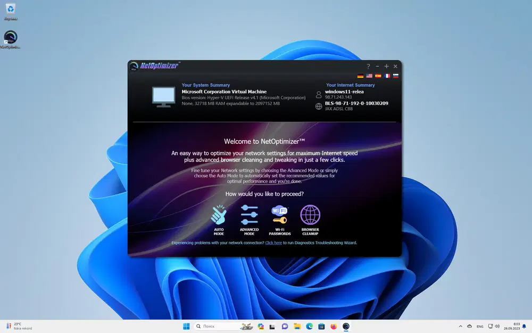532x333 pixels.
Task: Open Advanced Mode settings
Action: [x=249, y=220]
